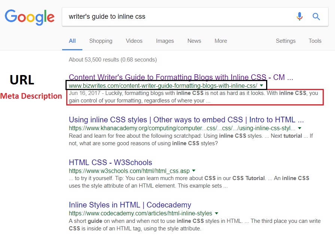Click the Google logo
This screenshot has height=242, width=335.
pyautogui.click(x=30, y=17)
